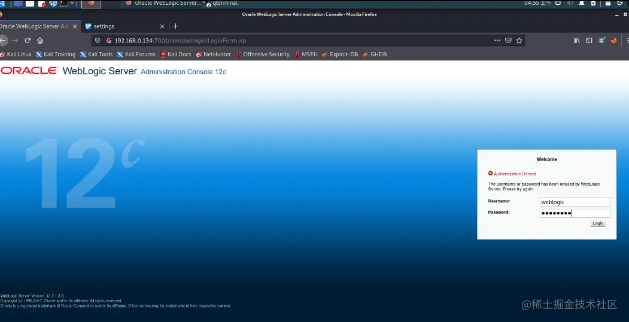Open the NetHunter bookmark

214,54
